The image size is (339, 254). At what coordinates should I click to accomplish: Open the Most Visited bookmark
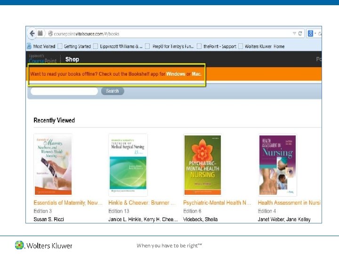click(x=41, y=46)
